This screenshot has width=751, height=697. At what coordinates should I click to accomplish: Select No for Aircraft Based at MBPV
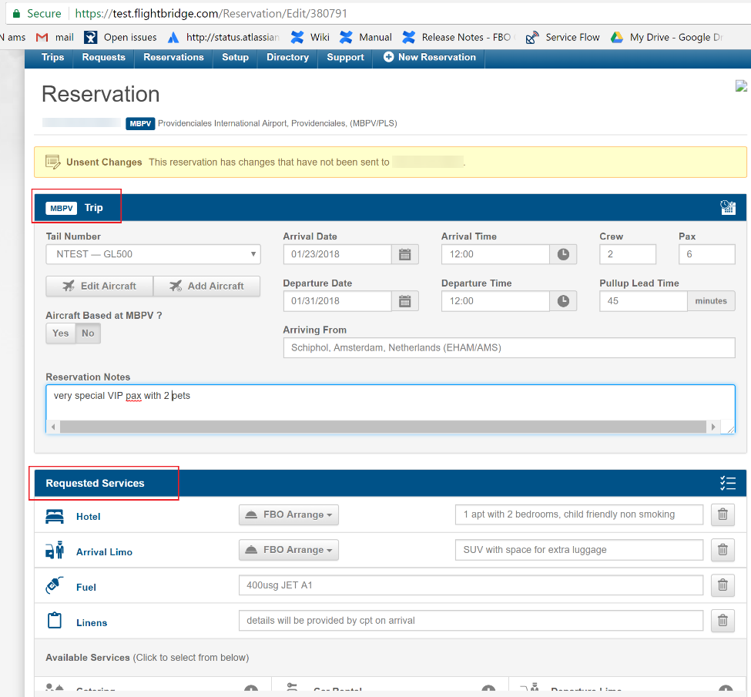pyautogui.click(x=87, y=333)
